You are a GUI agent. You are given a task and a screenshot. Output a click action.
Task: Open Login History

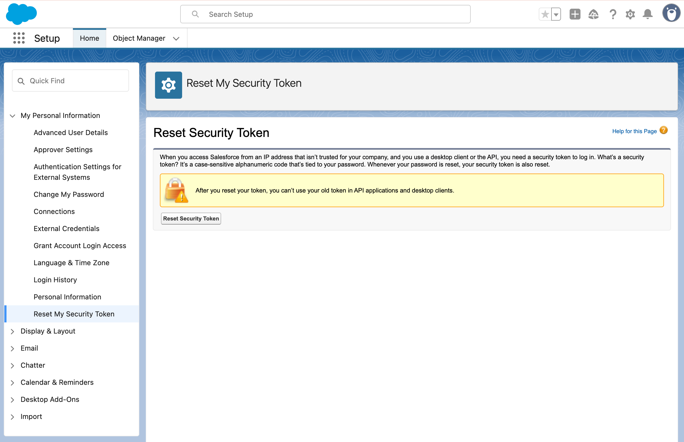[55, 280]
